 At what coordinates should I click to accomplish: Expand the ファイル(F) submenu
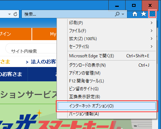(112, 31)
